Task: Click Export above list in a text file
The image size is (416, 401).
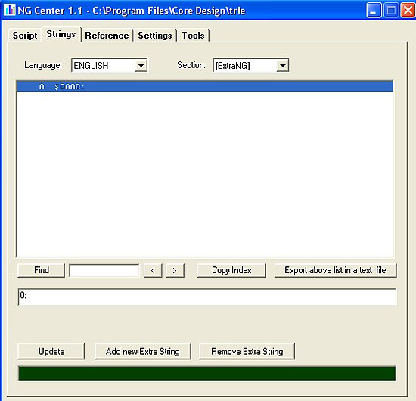Action: point(335,270)
